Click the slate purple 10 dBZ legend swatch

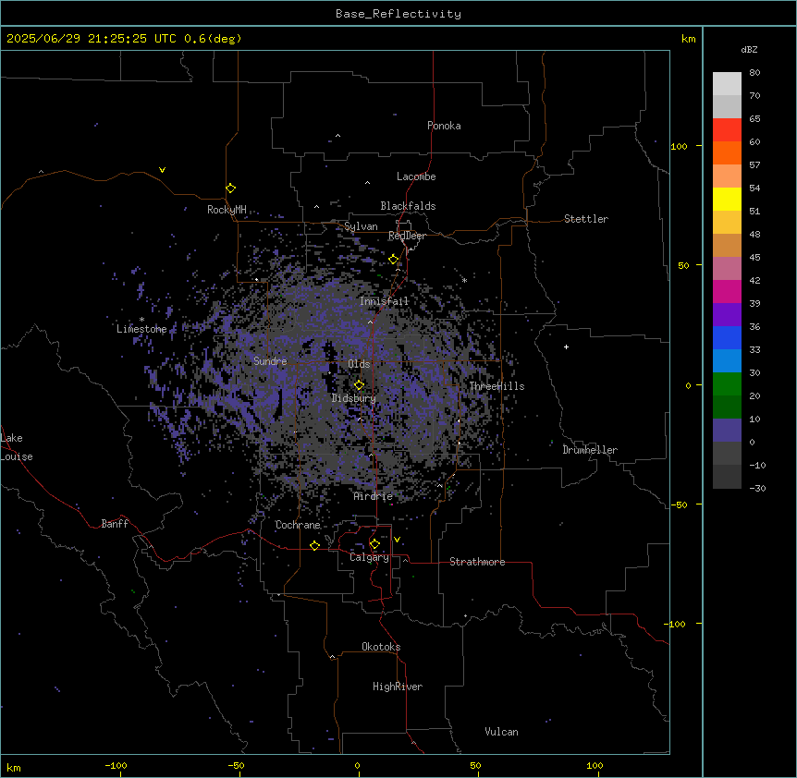727,431
